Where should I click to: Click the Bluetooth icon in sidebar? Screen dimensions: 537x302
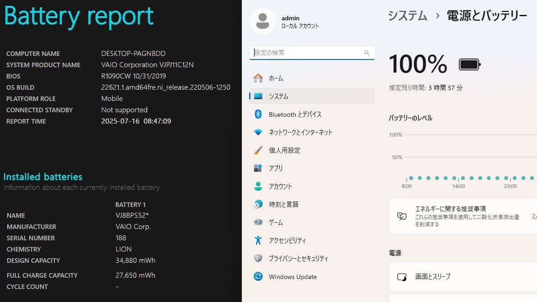coord(258,114)
